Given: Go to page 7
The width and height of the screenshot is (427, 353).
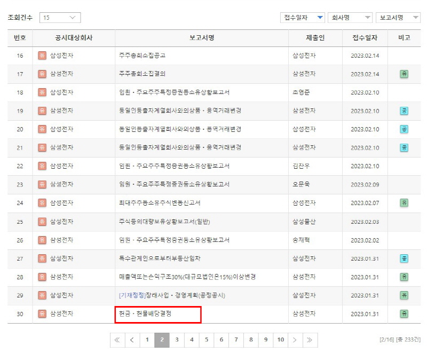Looking at the screenshot, I should point(236,340).
